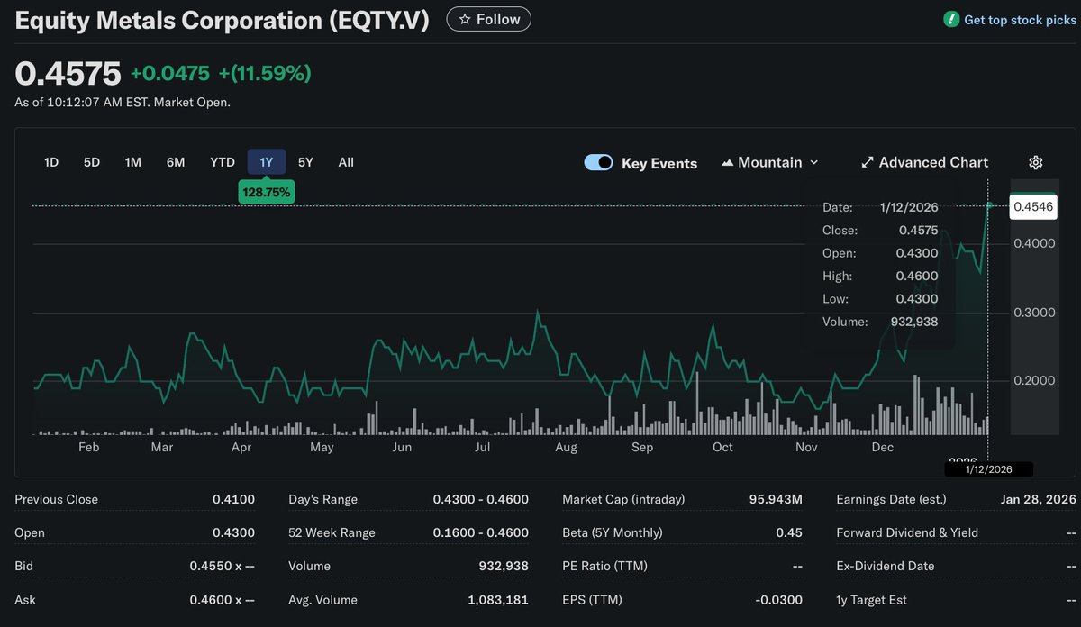Click the 1/12/2026 date marker on axis
The width and height of the screenshot is (1081, 627).
point(989,469)
